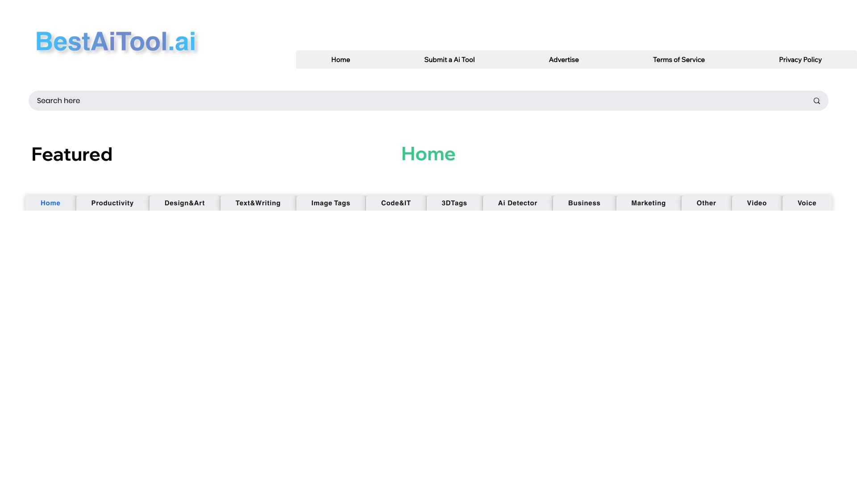Select the Ai Detector category

(517, 203)
